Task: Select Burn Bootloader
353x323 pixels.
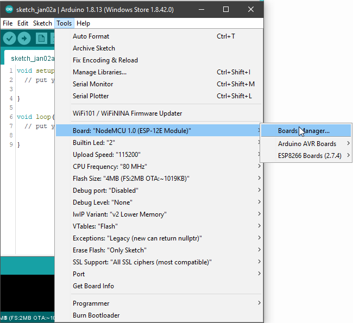Action: coord(159,315)
